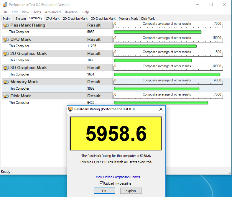Click the 3D Graphics Mark green result bar
This screenshot has width=232, height=197.
[167, 74]
